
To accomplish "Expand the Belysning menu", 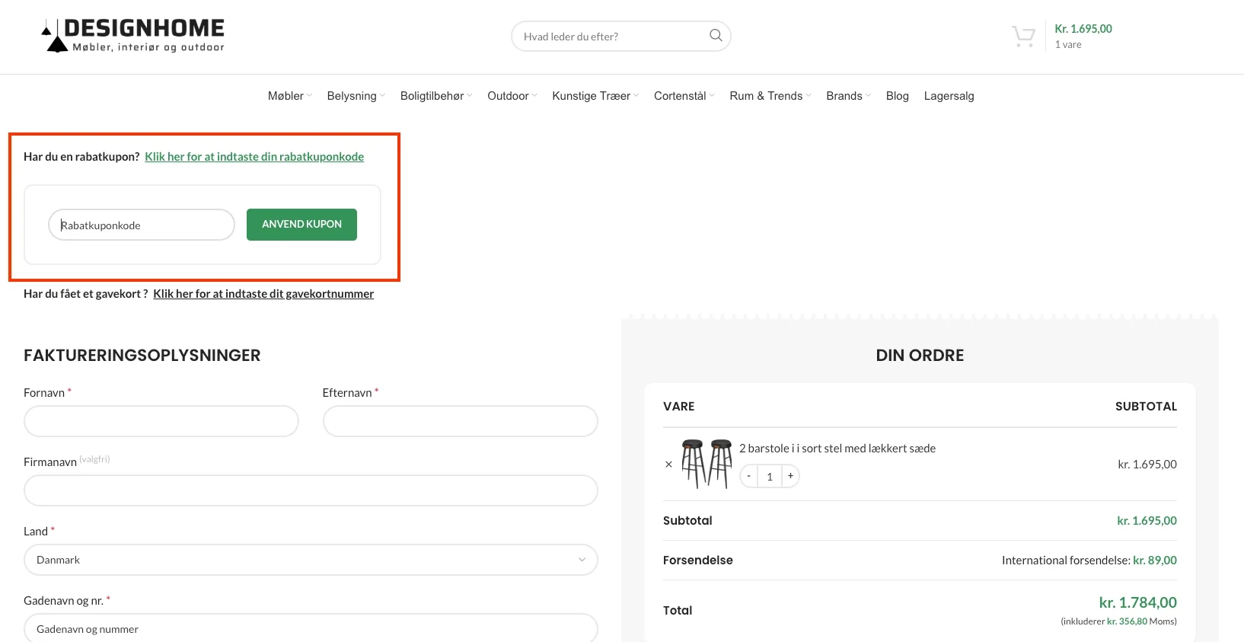I will coord(352,96).
